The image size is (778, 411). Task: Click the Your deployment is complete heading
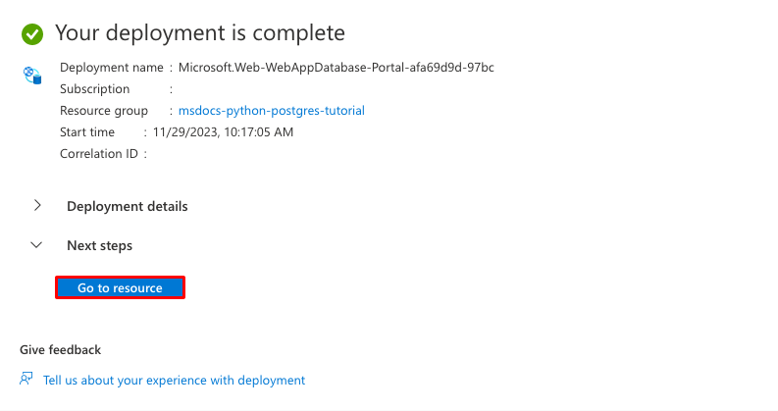[x=200, y=33]
